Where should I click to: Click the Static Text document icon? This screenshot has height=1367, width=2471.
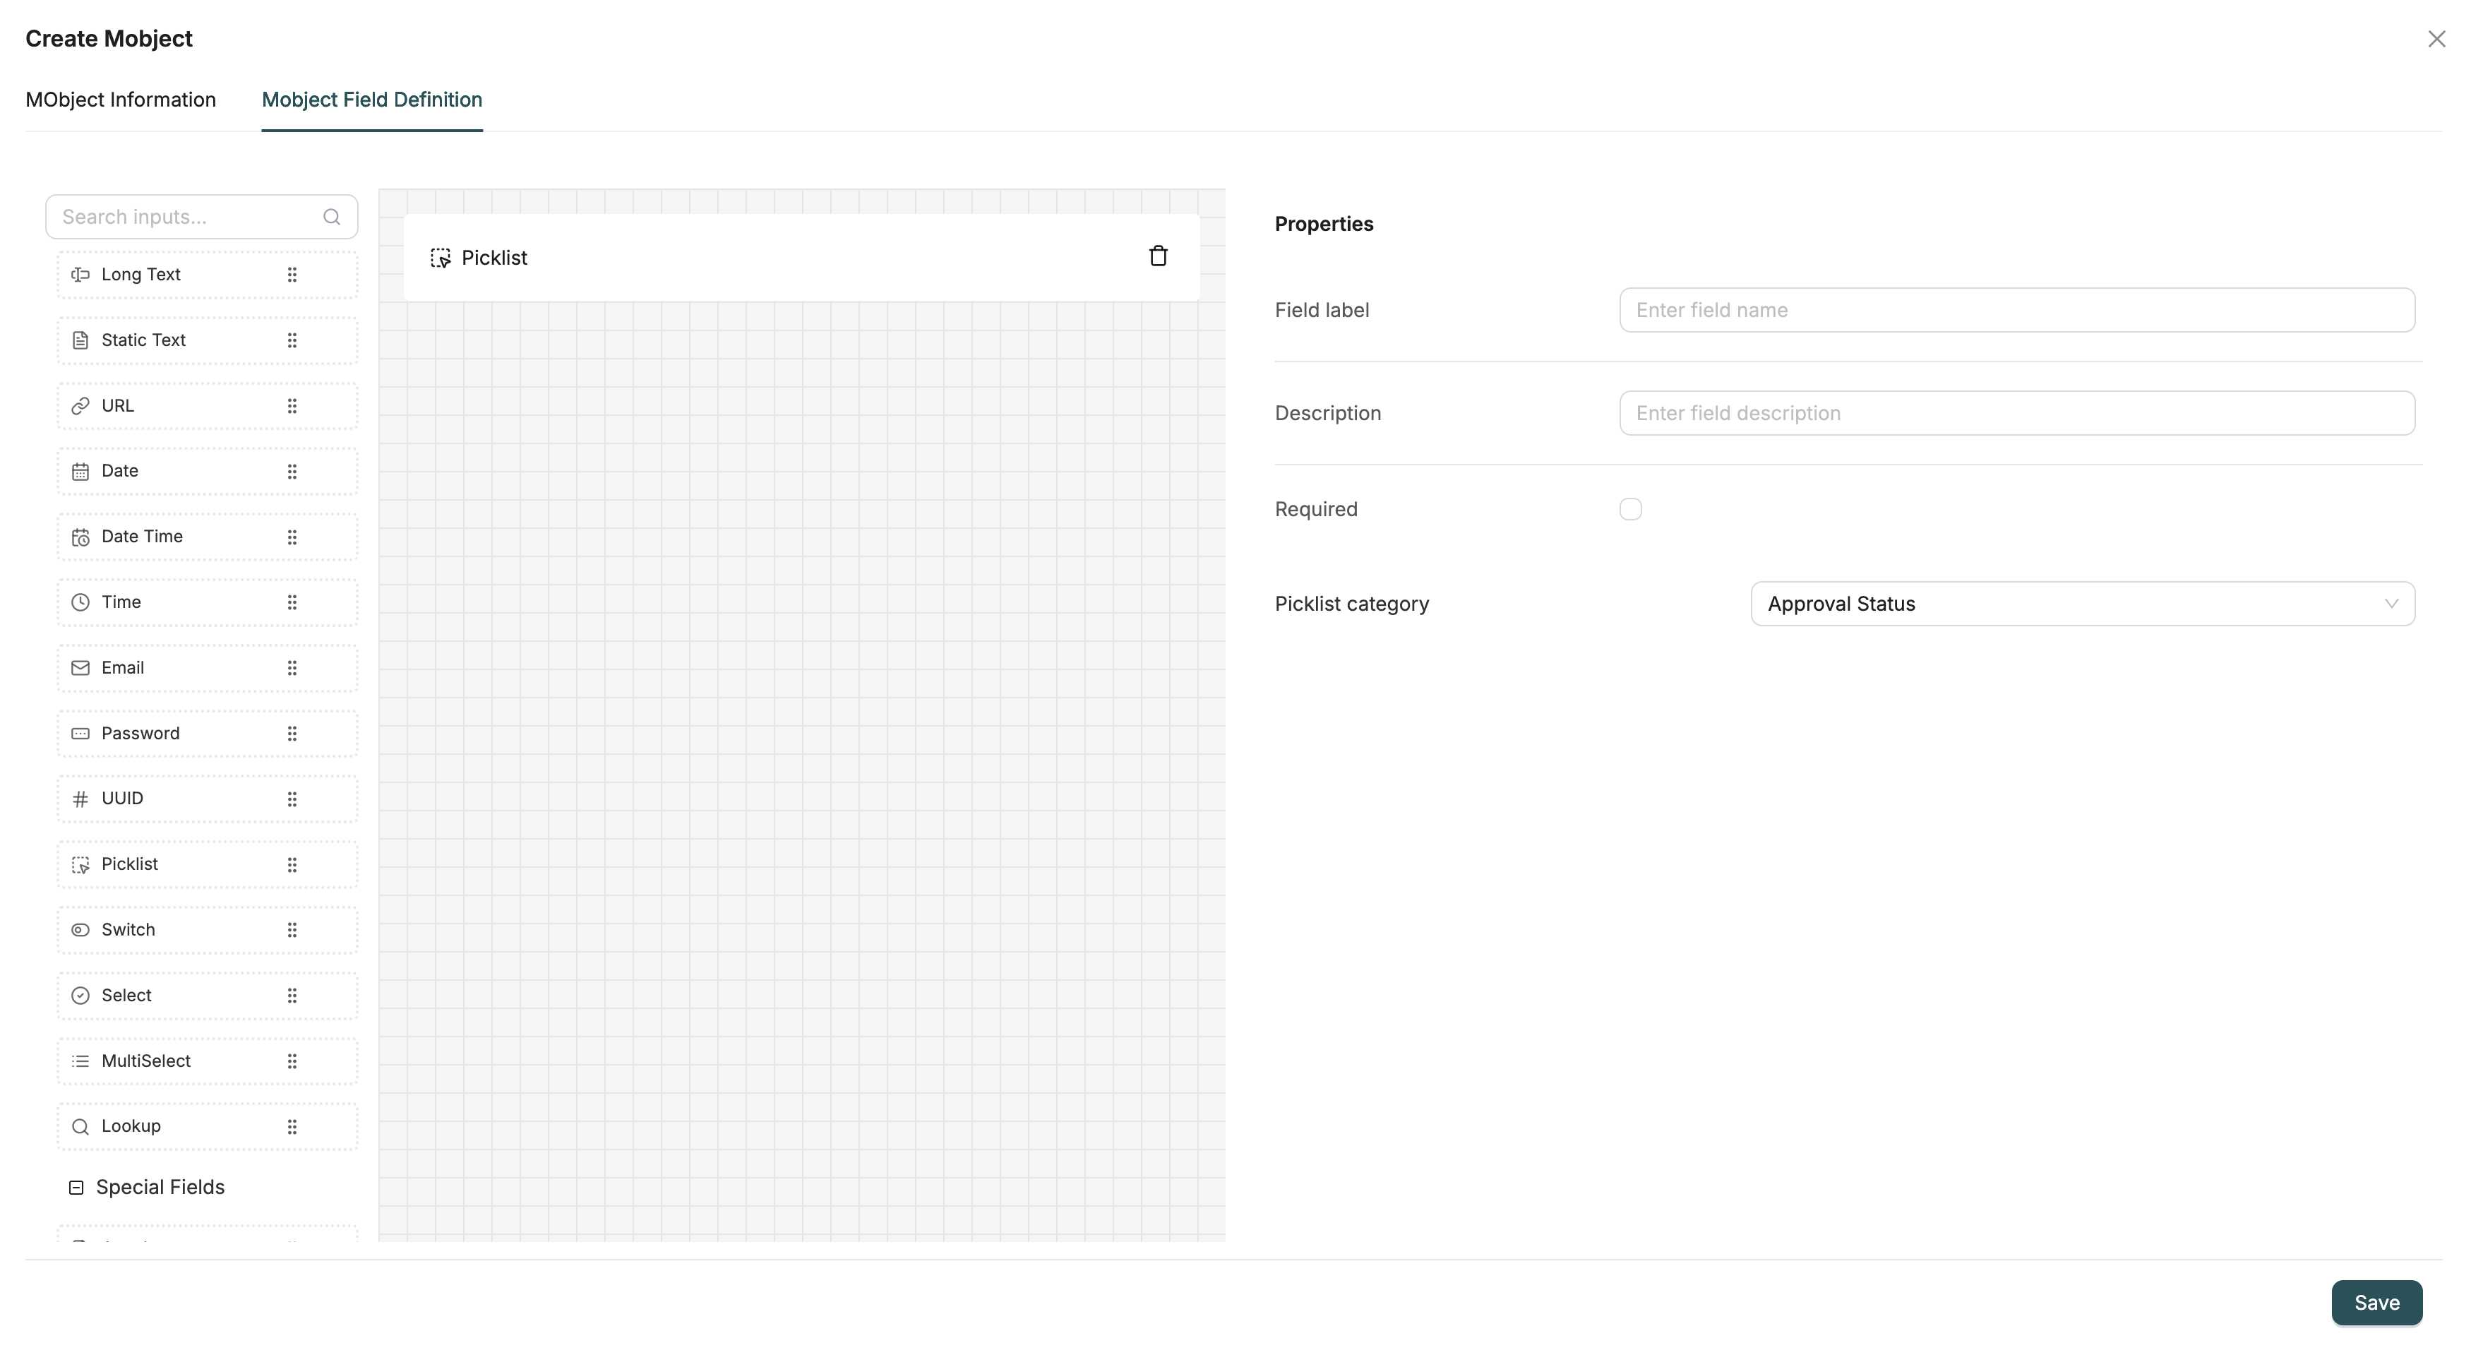pos(80,340)
